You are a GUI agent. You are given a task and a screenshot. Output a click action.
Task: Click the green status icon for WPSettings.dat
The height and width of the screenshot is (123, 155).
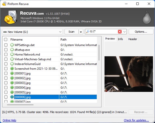point(12,45)
